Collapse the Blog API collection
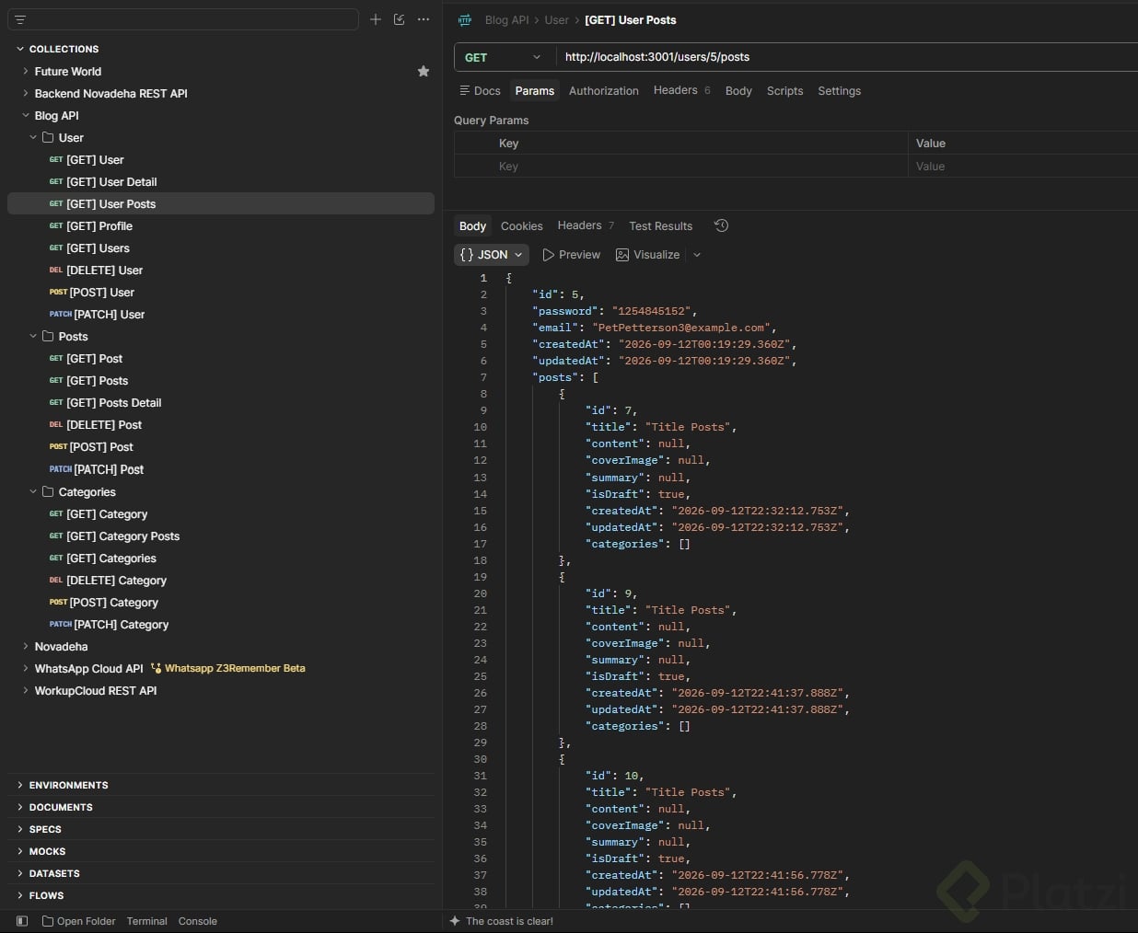This screenshot has height=933, width=1138. click(26, 115)
